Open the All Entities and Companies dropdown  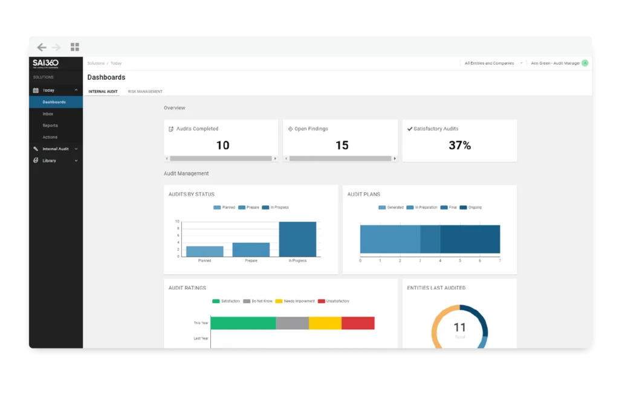(x=491, y=63)
